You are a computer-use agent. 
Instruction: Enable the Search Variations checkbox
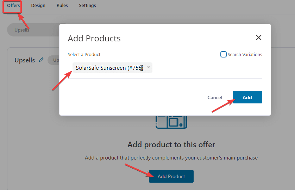(x=223, y=54)
